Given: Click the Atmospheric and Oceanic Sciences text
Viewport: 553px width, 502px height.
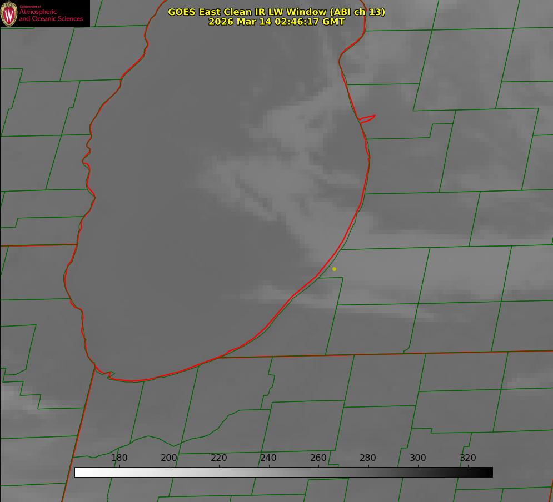Looking at the screenshot, I should point(51,15).
